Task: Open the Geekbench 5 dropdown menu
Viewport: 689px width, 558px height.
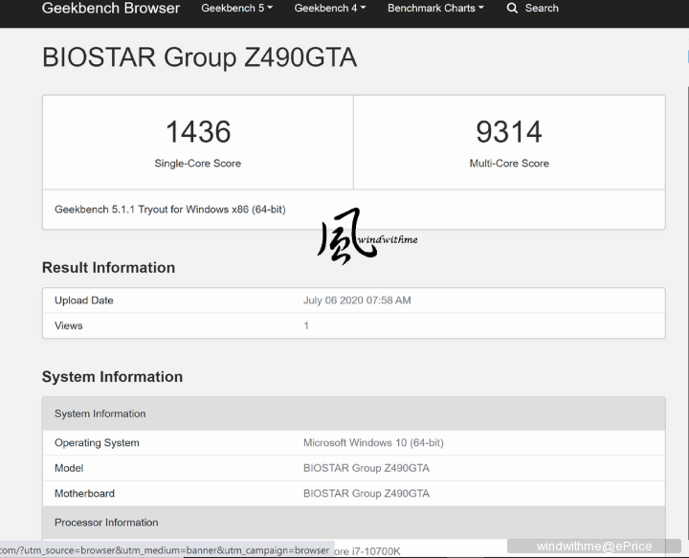Action: [237, 8]
